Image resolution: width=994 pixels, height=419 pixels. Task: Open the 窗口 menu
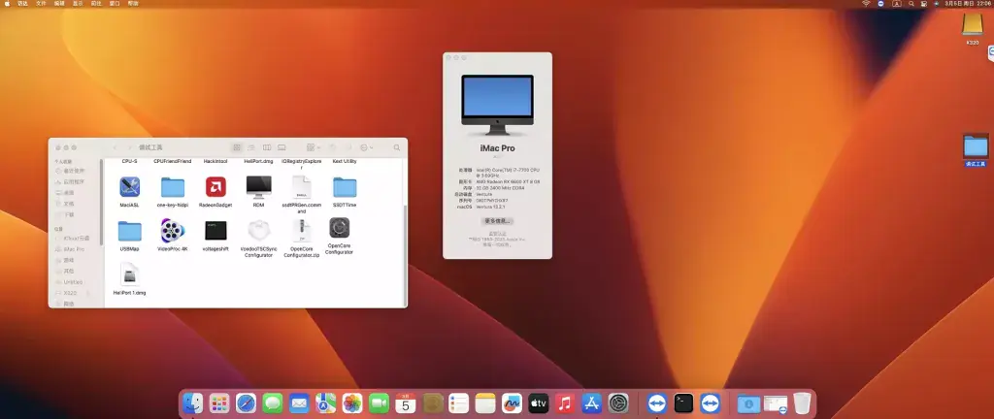(x=115, y=4)
